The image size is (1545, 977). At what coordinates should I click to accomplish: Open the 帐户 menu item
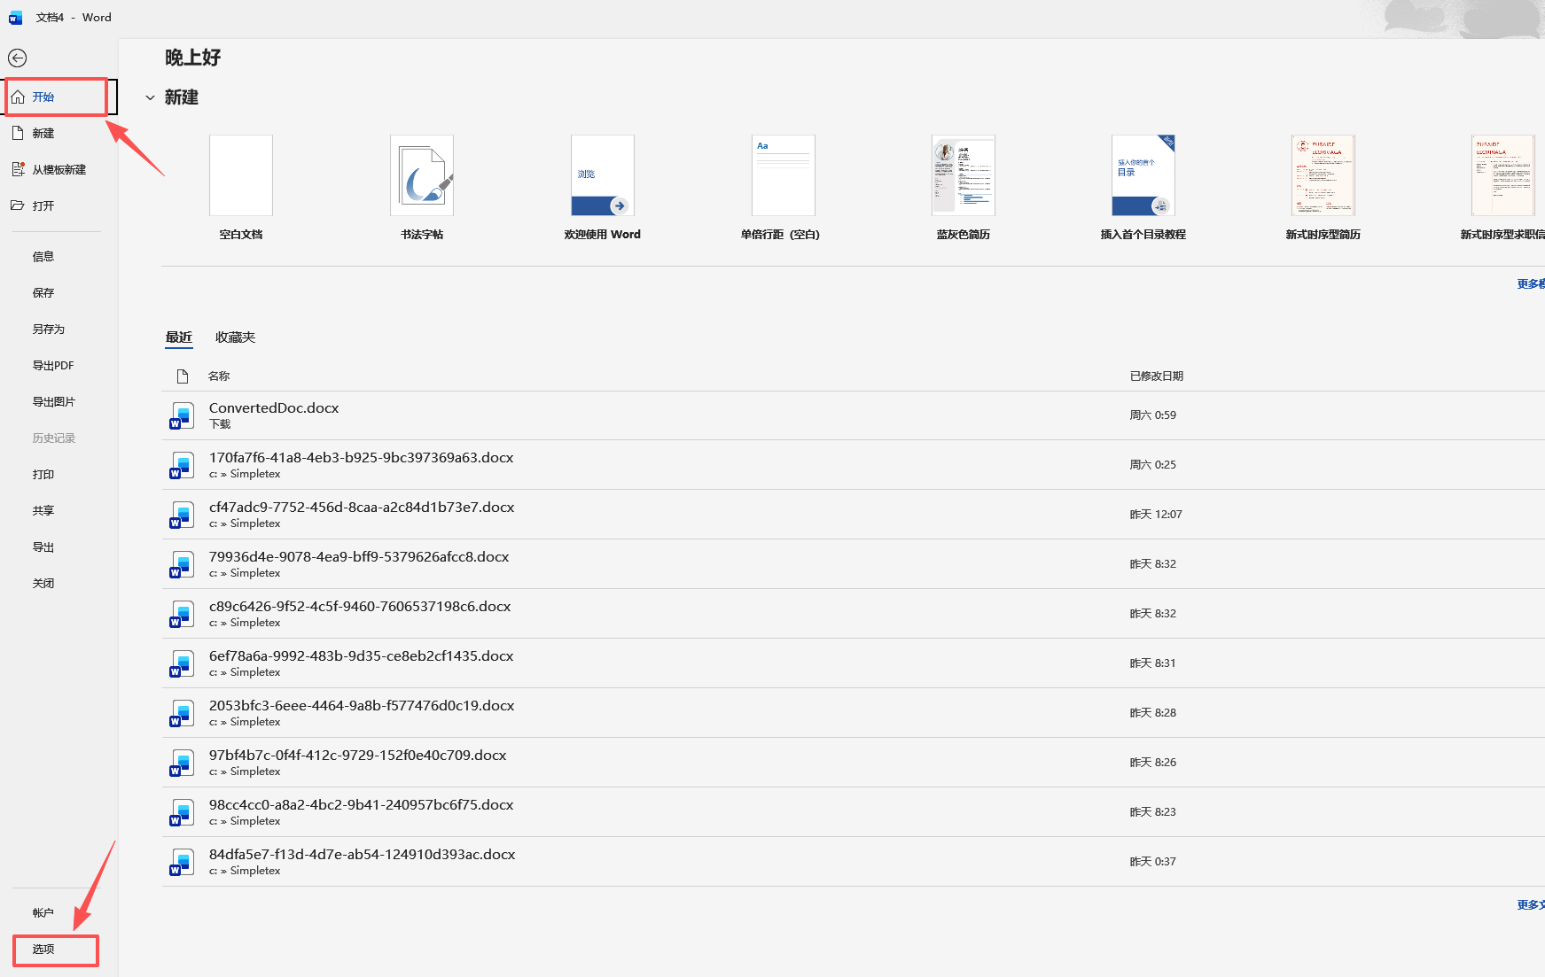[43, 913]
